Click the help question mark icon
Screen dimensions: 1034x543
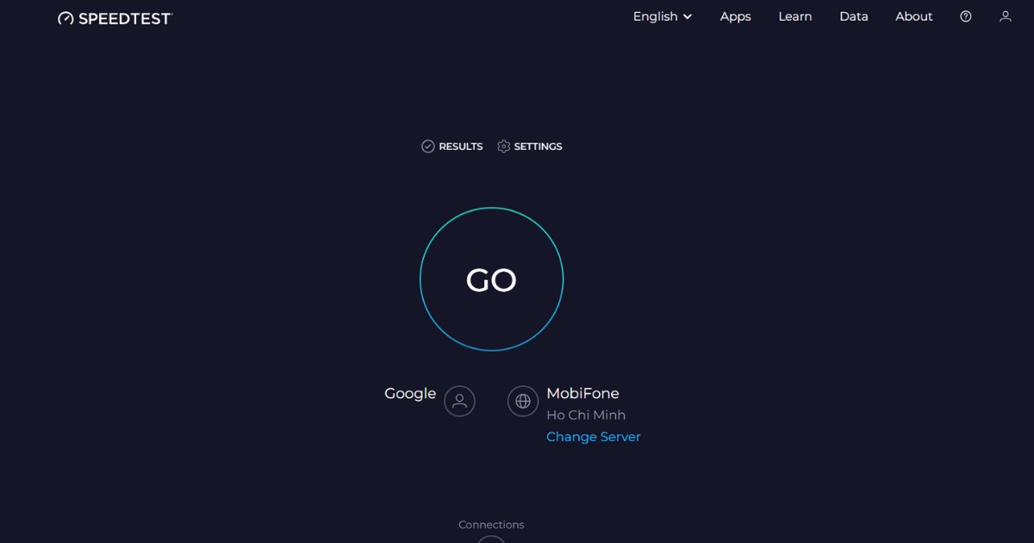pos(965,16)
